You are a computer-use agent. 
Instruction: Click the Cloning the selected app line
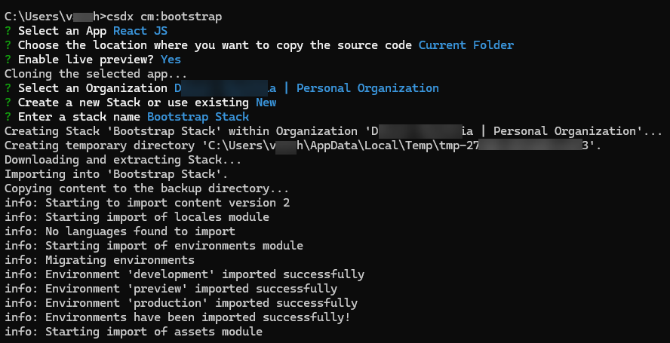(96, 74)
